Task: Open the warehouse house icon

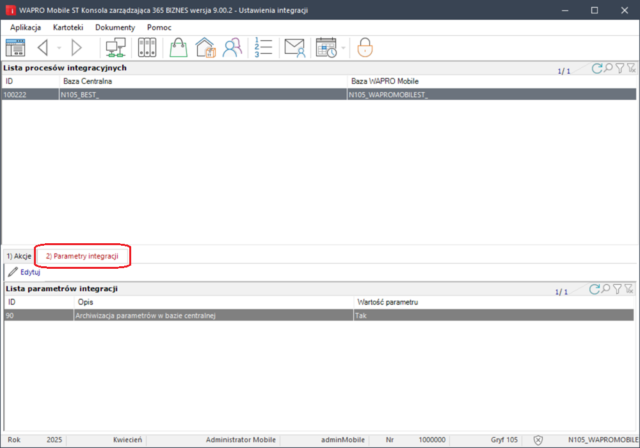Action: tap(205, 48)
